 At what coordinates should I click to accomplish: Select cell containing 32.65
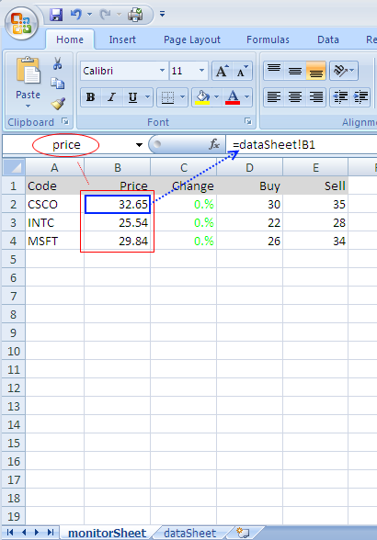[x=118, y=204]
